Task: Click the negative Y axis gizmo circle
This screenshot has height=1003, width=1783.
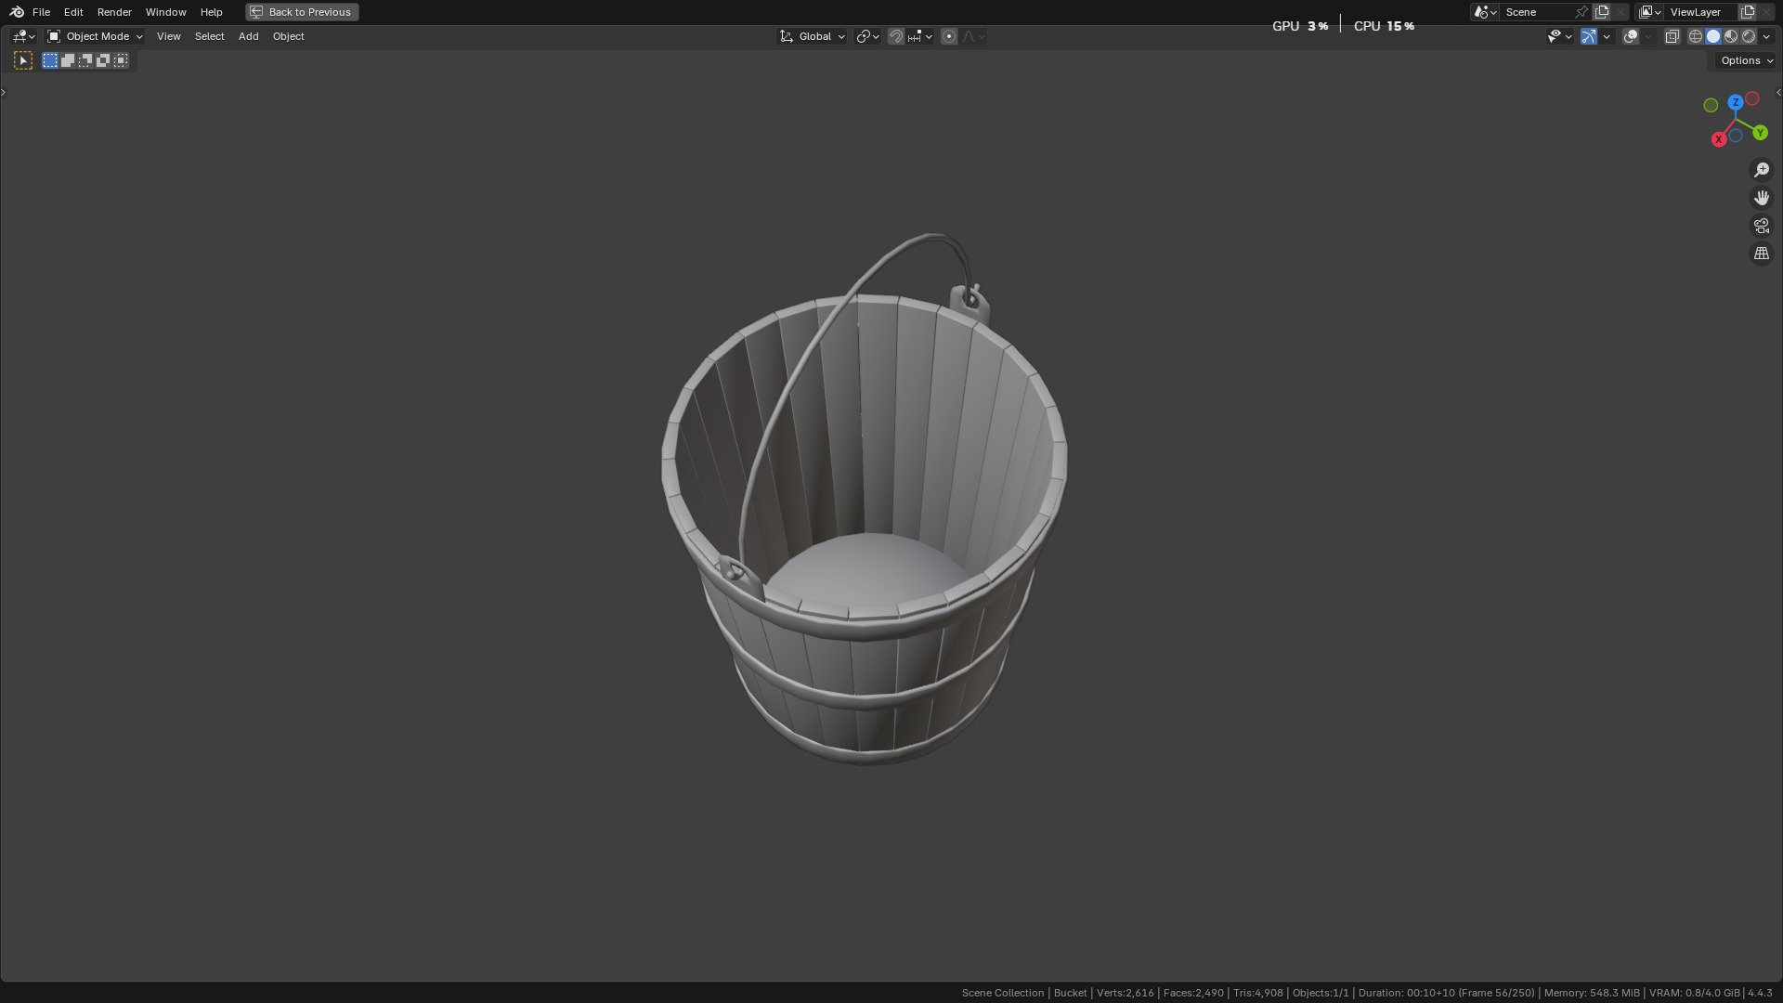Action: (1711, 106)
